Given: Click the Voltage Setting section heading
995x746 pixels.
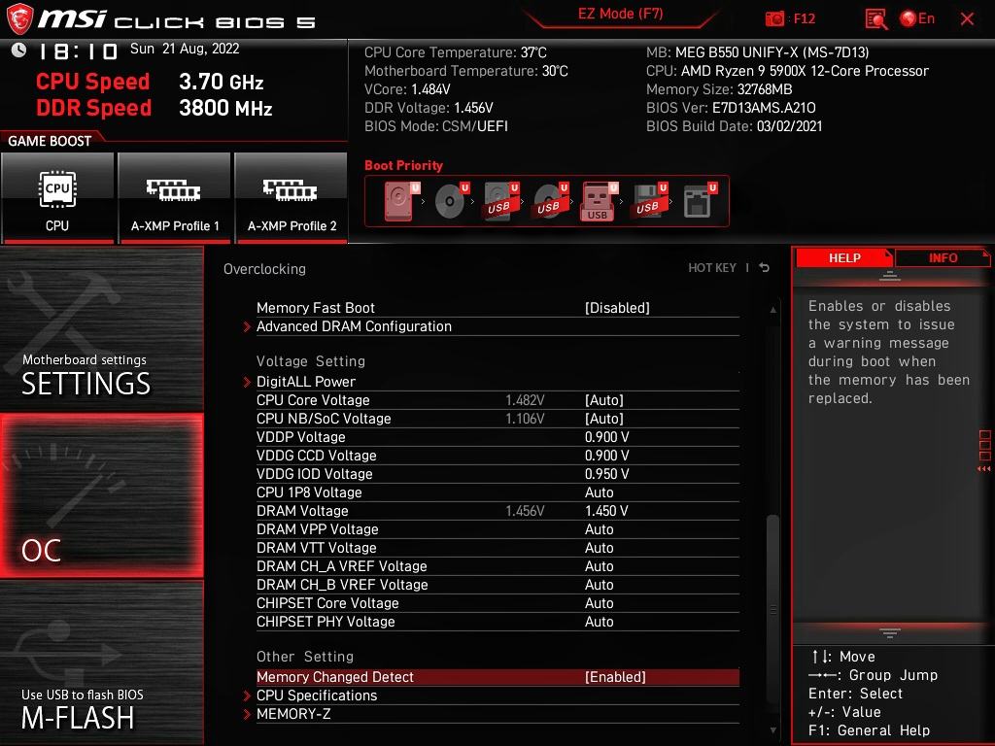Looking at the screenshot, I should tap(310, 361).
